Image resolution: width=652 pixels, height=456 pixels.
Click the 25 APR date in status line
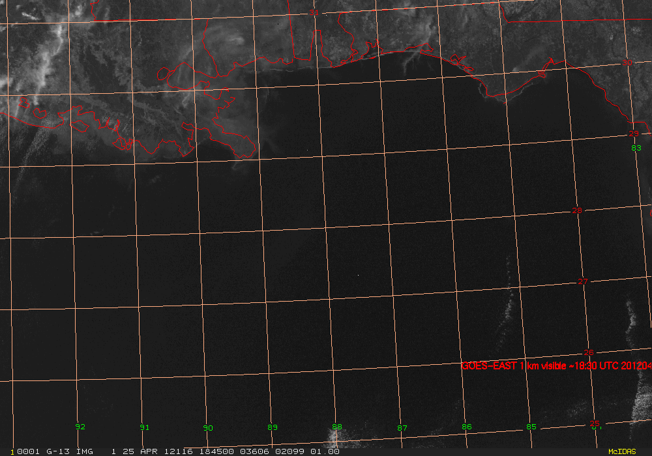point(140,451)
